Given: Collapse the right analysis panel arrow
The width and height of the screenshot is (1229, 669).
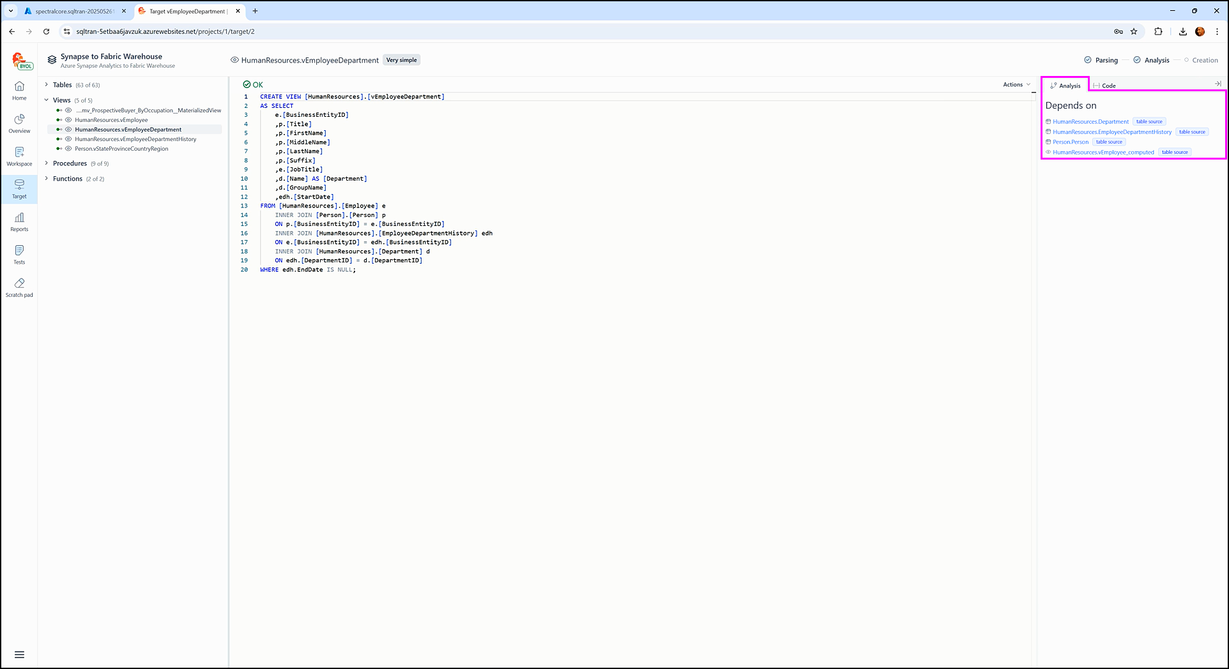Looking at the screenshot, I should [1218, 84].
